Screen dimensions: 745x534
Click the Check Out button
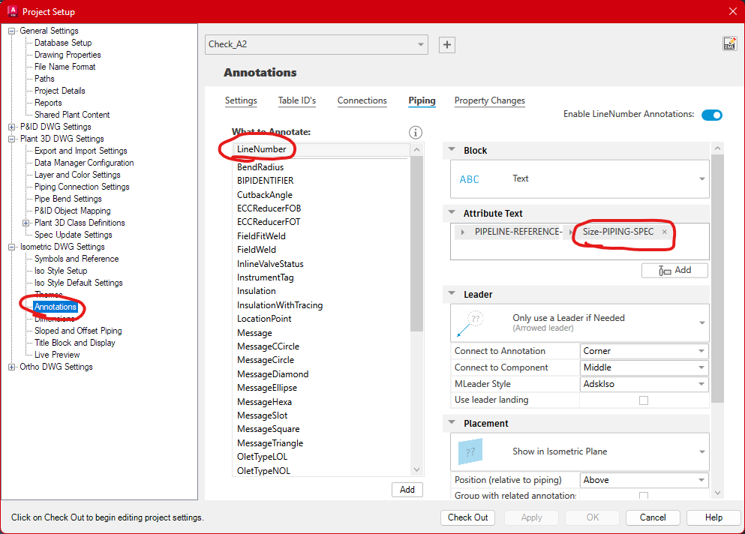coord(467,517)
